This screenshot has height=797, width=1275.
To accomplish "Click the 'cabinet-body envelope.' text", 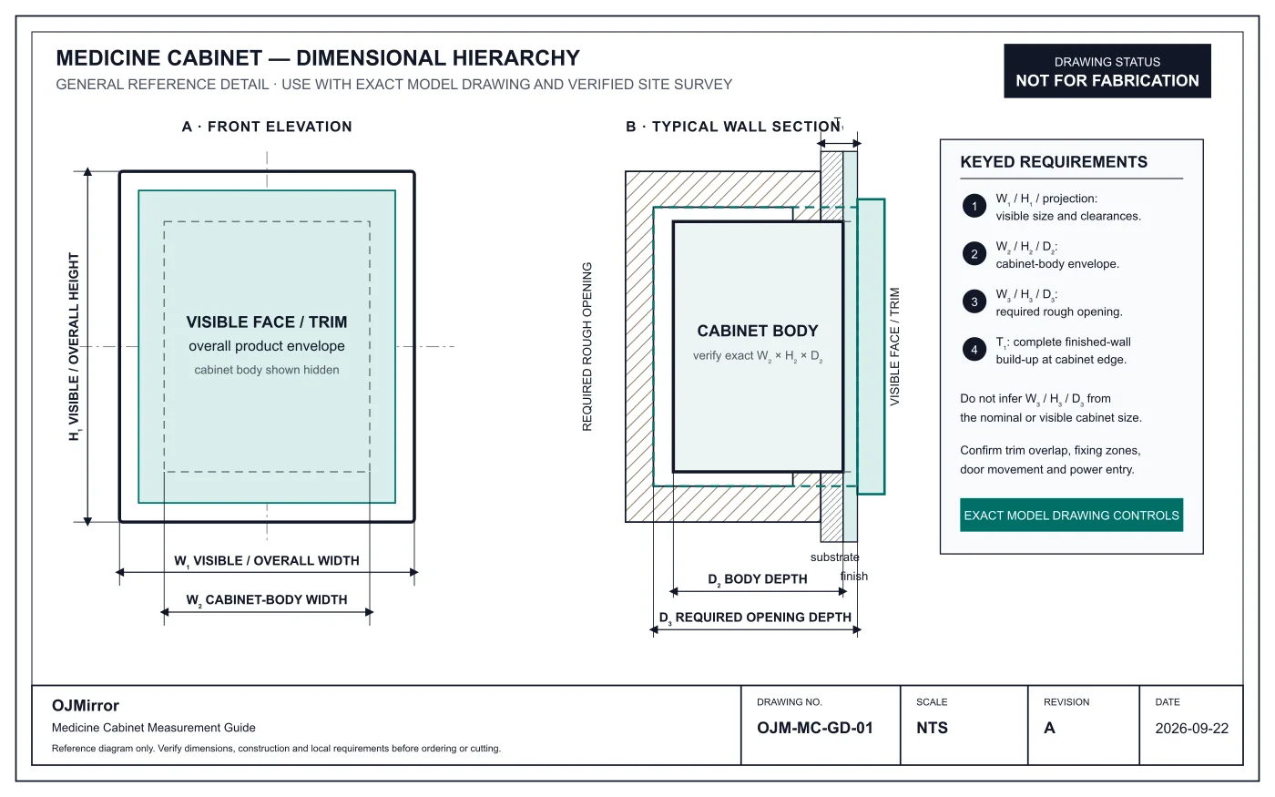I will click(x=1057, y=264).
